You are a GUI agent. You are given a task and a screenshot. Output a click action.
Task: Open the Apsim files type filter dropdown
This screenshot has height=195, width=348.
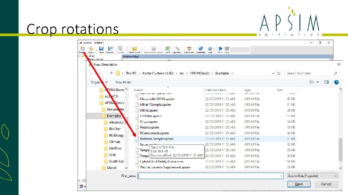[x=312, y=176]
